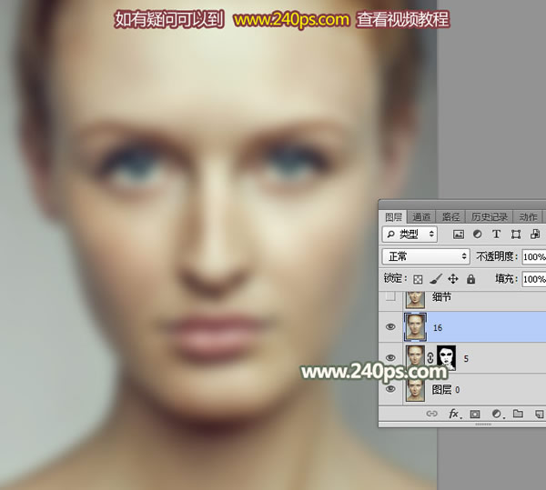This screenshot has height=490, width=546.
Task: Create a new layer icon
Action: click(539, 414)
